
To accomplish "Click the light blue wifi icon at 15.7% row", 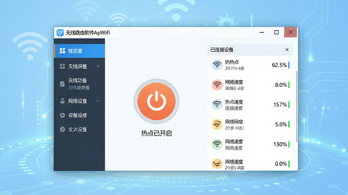I will click(x=217, y=104).
